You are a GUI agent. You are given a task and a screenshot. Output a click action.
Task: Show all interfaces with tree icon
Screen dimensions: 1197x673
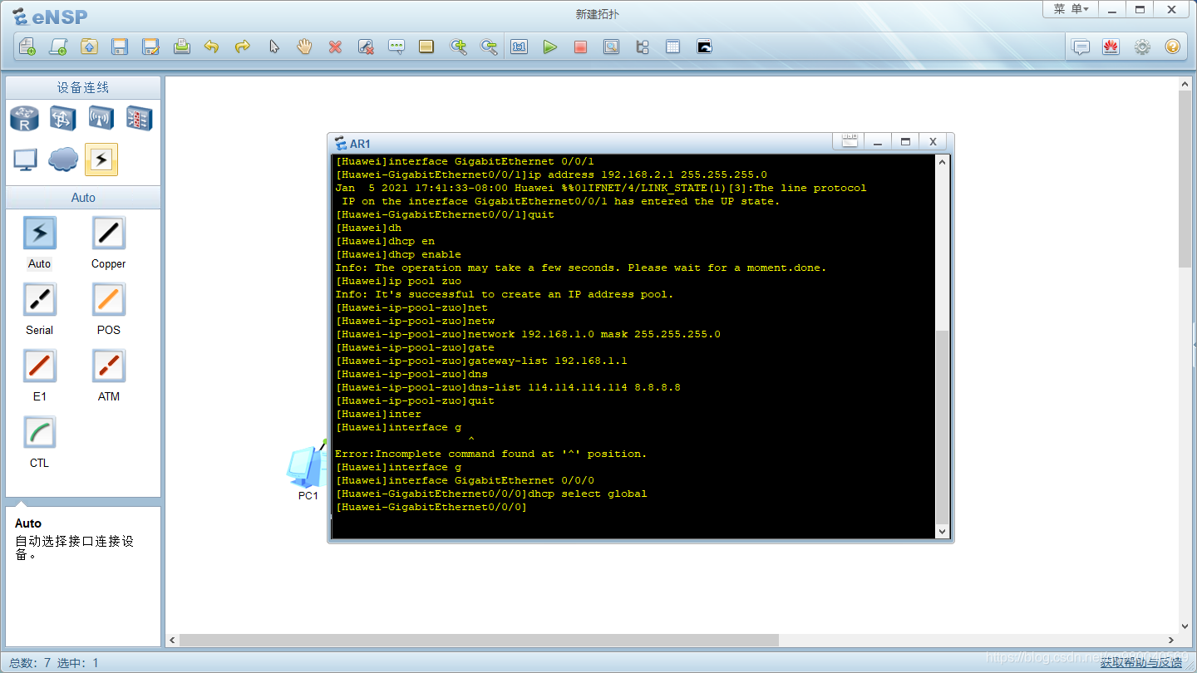pos(642,47)
